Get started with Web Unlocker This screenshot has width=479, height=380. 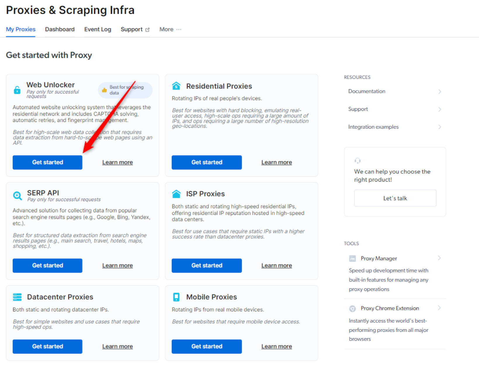coord(47,162)
